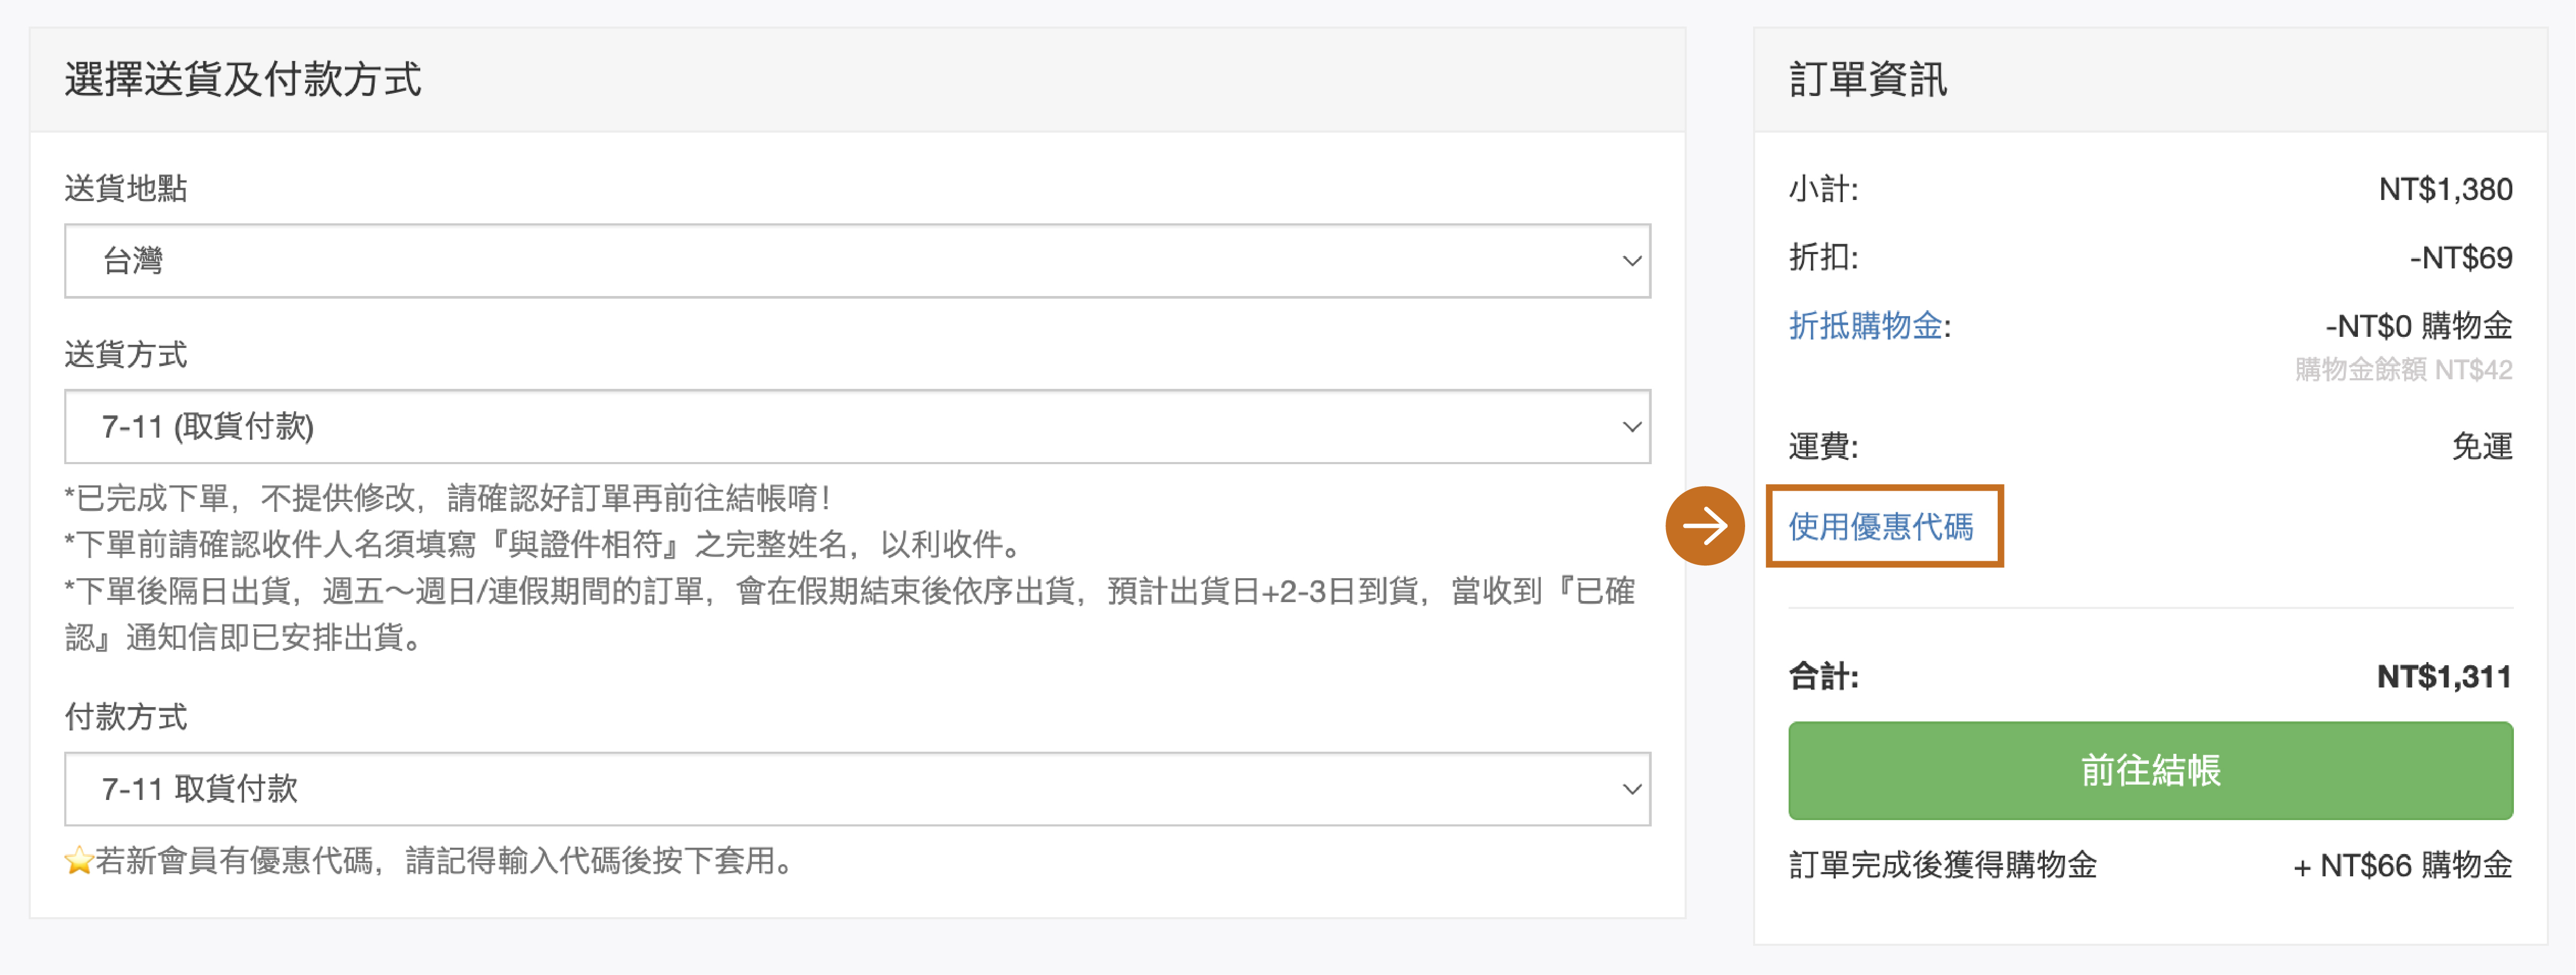This screenshot has width=2576, height=975.
Task: Click the 折扣 value -NT$69
Action: click(2460, 258)
